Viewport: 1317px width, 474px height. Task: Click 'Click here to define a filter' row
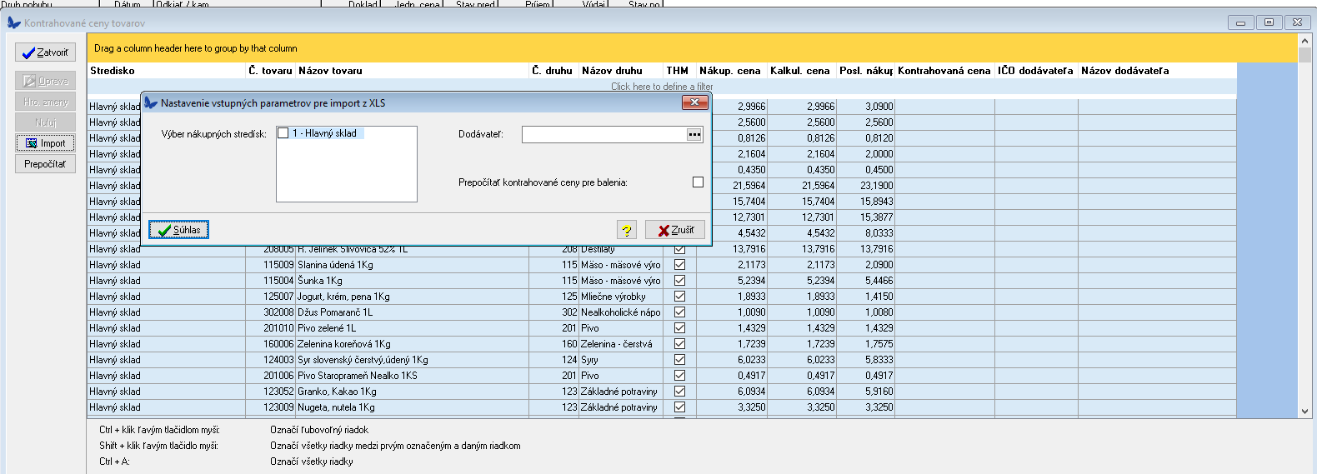pyautogui.click(x=662, y=87)
